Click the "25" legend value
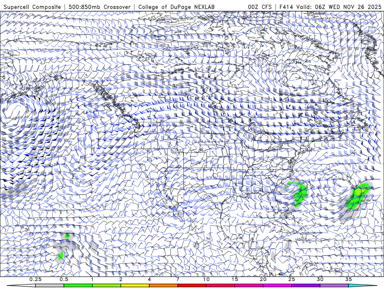The image size is (384, 288). [x=292, y=279]
